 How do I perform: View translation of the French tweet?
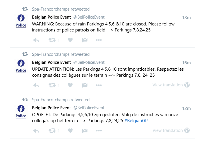click(x=168, y=85)
